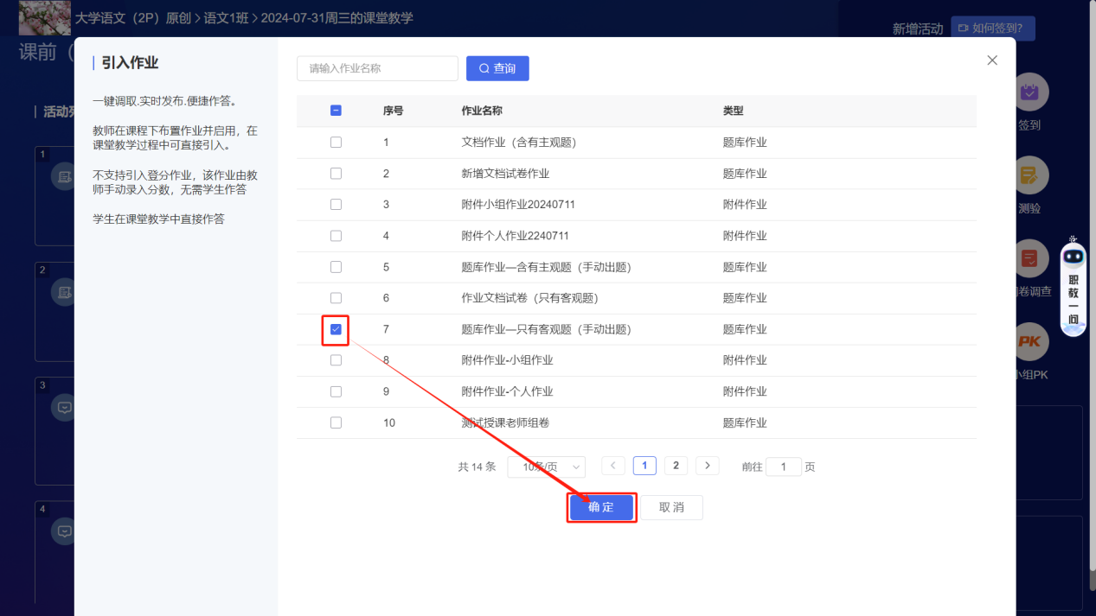Uncheck row 7 题库作业—只有客观题
The width and height of the screenshot is (1096, 616).
coord(336,329)
